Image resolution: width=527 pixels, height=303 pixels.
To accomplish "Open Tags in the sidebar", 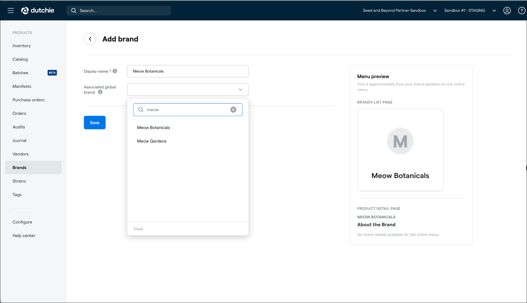I will tap(33, 194).
